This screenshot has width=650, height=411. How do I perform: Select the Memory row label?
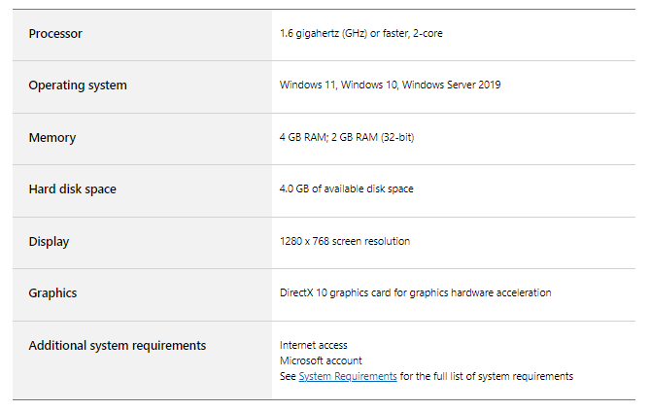coord(52,138)
